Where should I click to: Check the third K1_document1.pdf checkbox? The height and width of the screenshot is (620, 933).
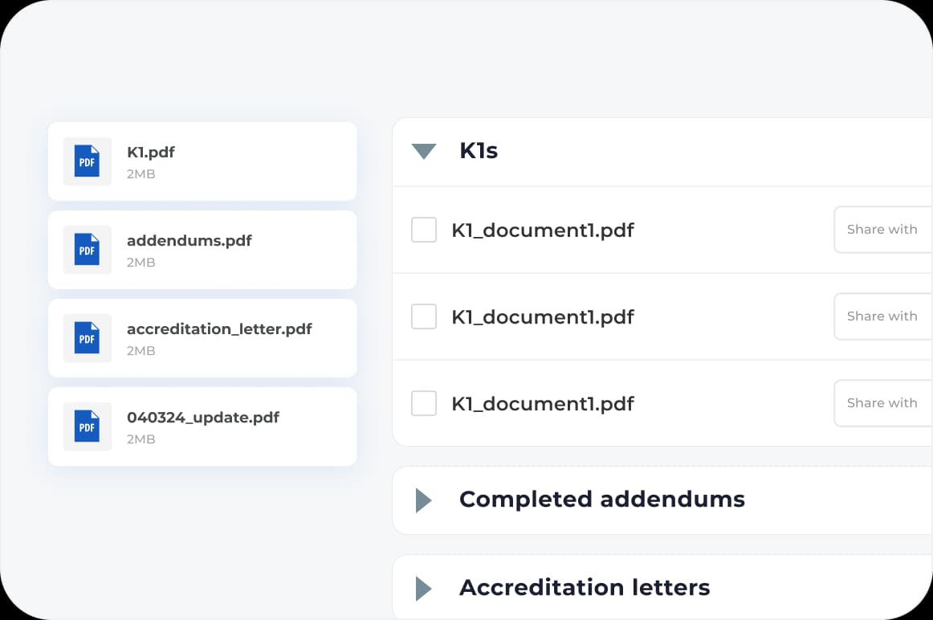coord(423,403)
